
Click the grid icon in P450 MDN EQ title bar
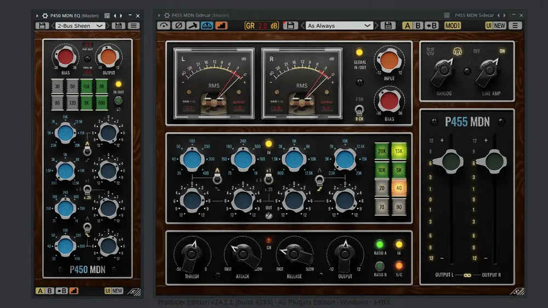(x=107, y=16)
